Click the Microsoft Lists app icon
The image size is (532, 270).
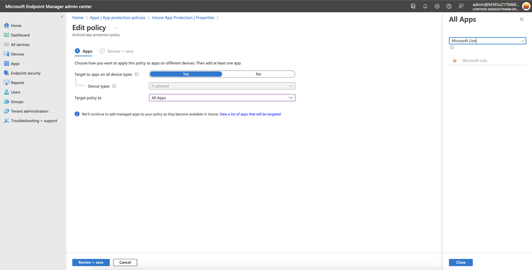click(x=455, y=61)
